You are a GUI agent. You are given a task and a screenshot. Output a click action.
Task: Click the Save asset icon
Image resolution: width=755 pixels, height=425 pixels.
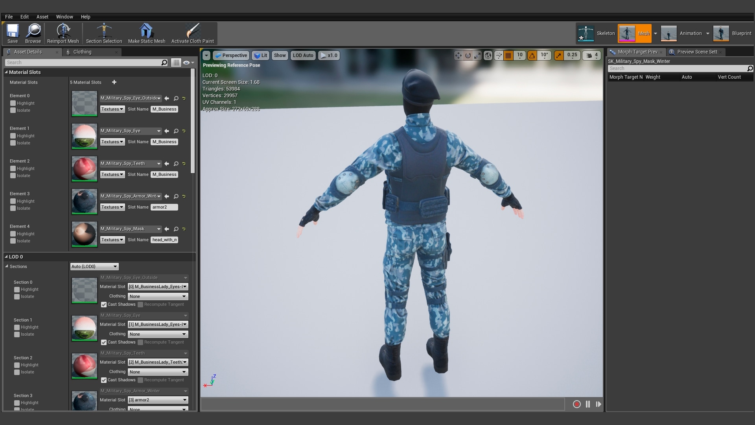coord(12,33)
